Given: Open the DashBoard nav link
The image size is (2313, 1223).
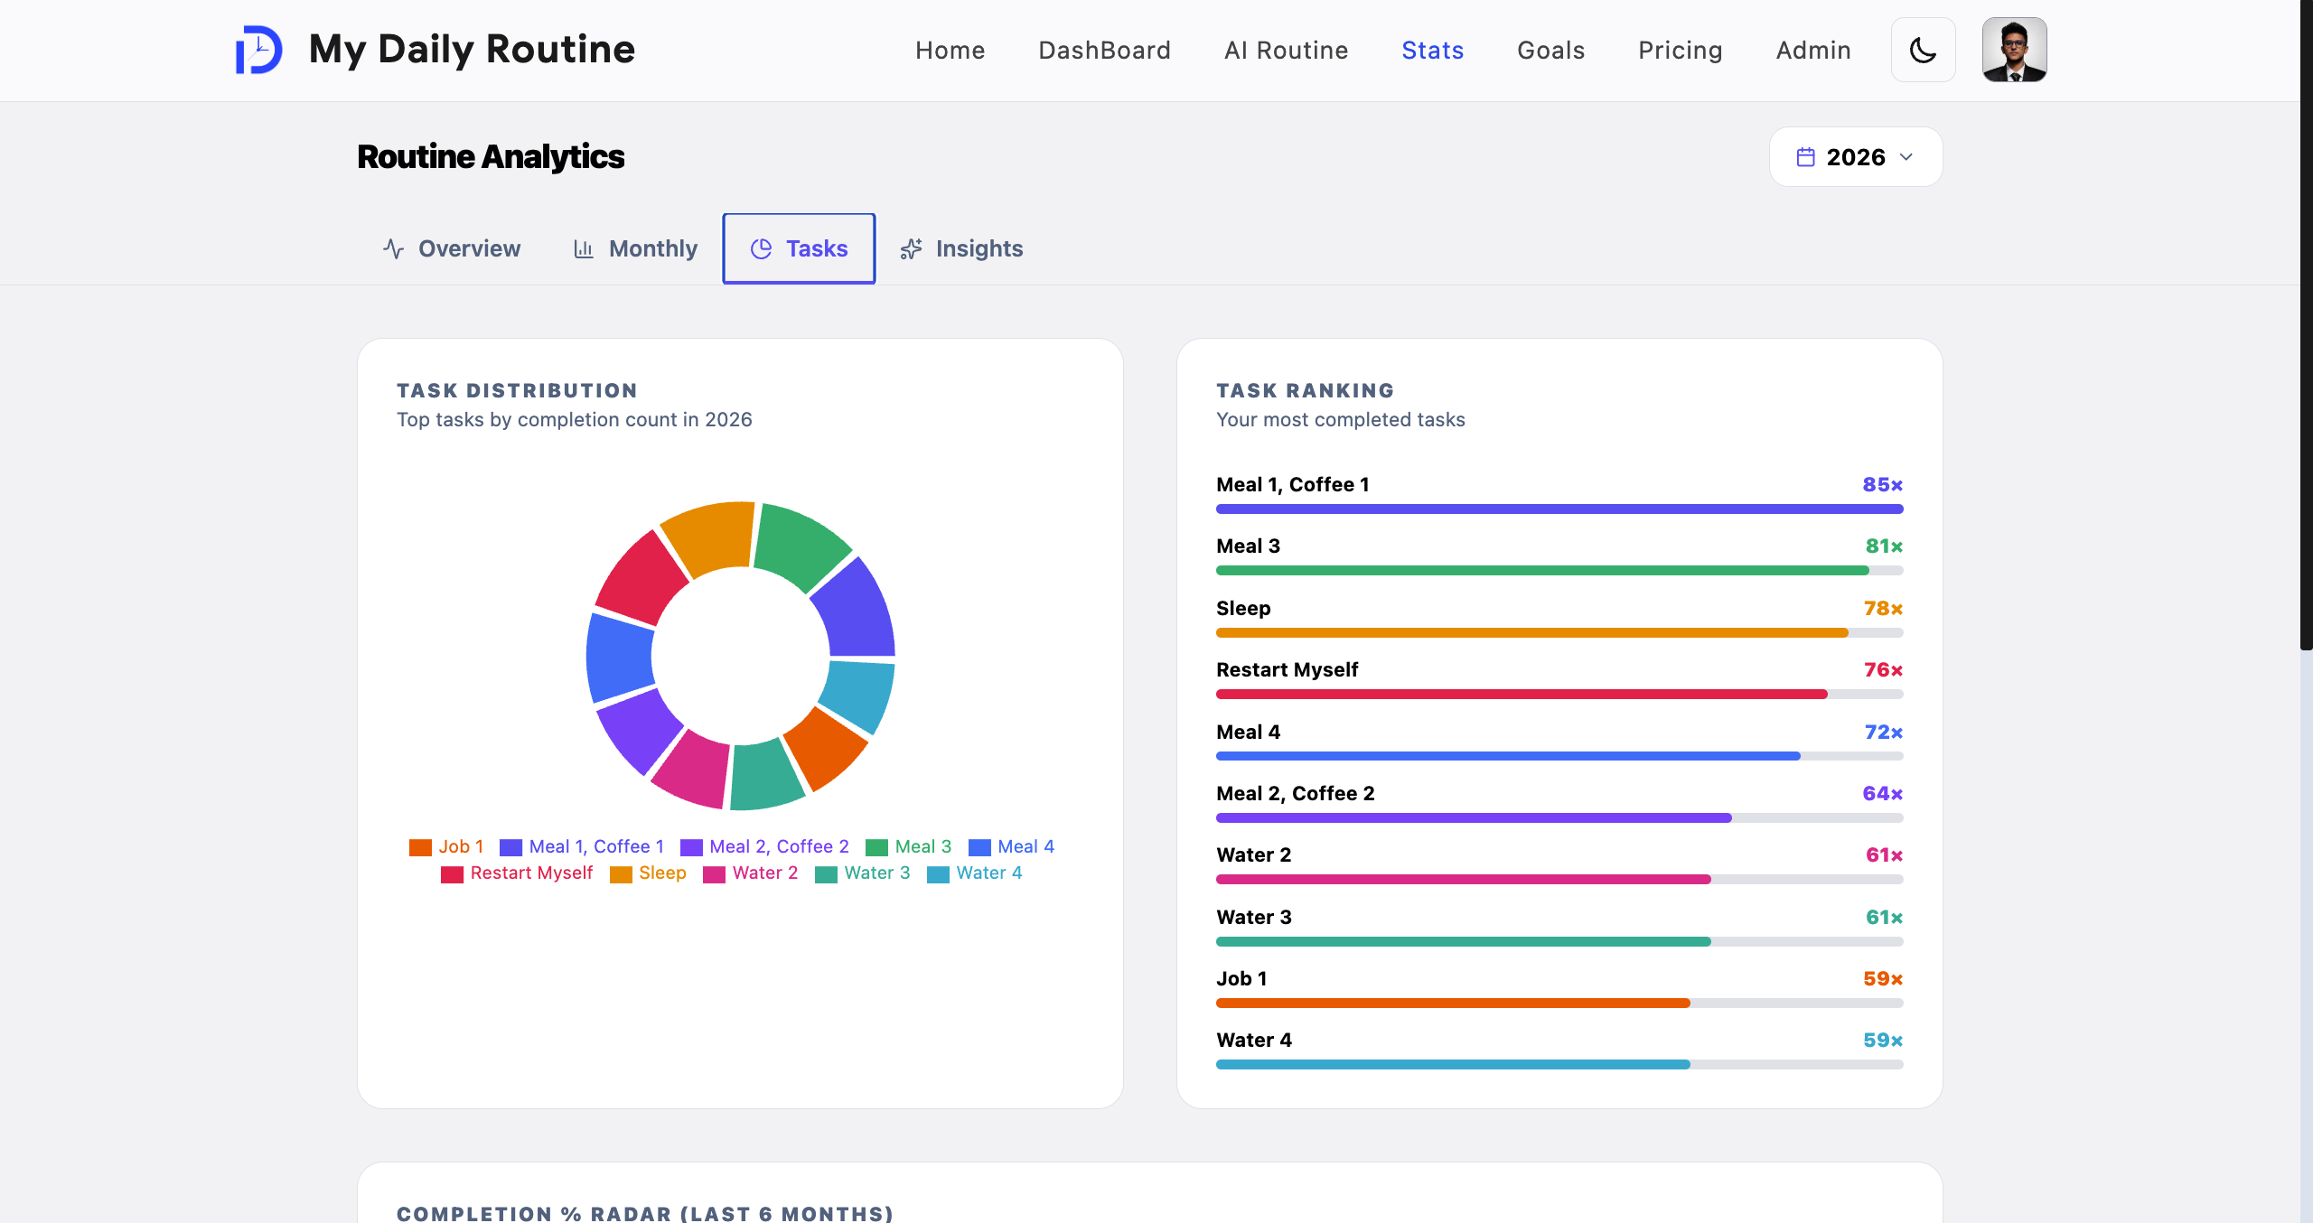Looking at the screenshot, I should [x=1104, y=51].
